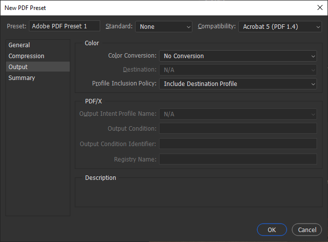Open the Summary category
328x242 pixels.
coord(22,78)
